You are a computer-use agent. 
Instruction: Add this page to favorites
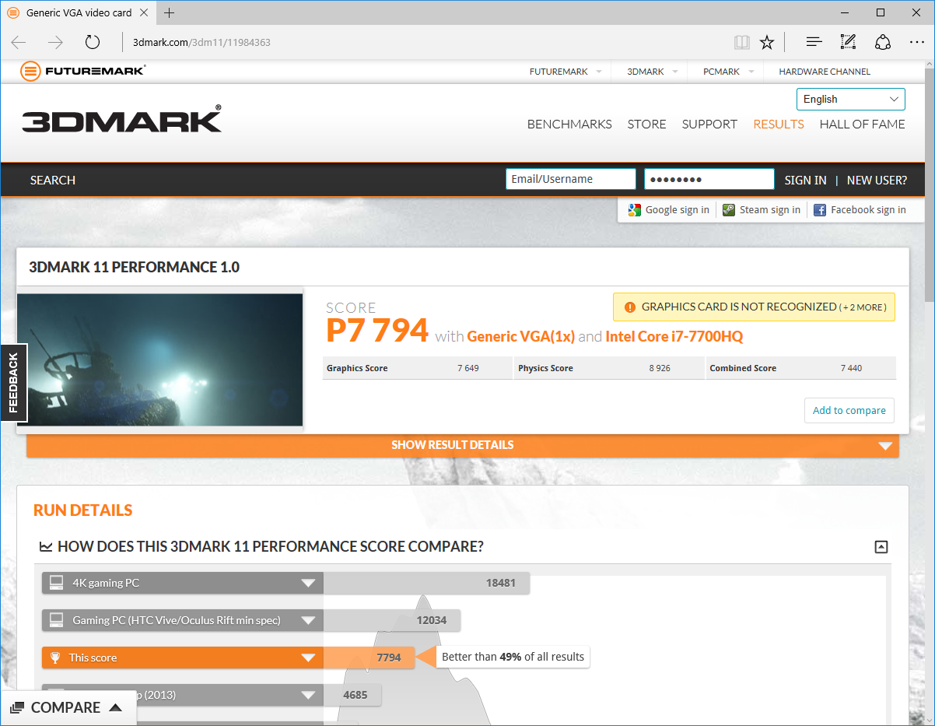click(x=767, y=42)
